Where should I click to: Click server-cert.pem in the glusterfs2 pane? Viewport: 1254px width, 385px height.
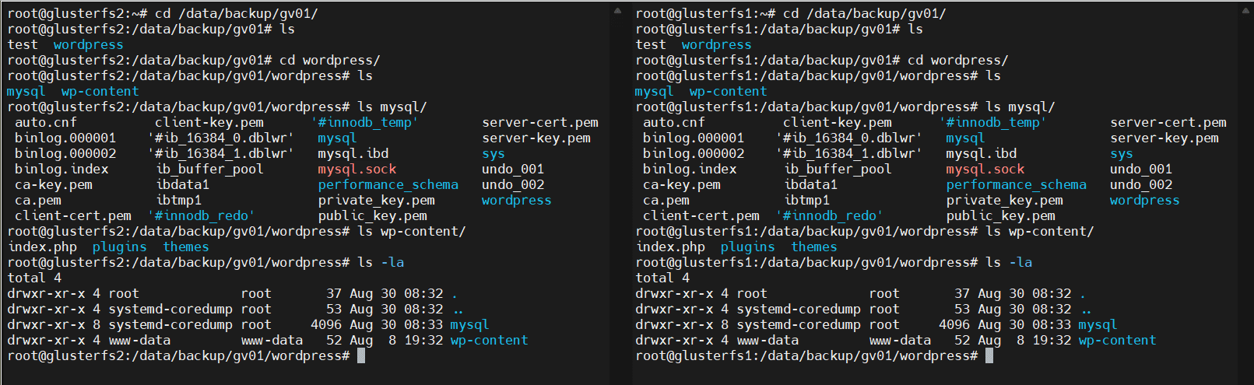coord(539,122)
